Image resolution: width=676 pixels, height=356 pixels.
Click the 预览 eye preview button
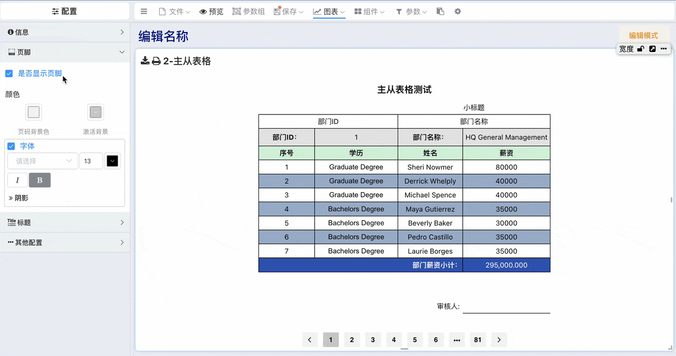coord(211,12)
